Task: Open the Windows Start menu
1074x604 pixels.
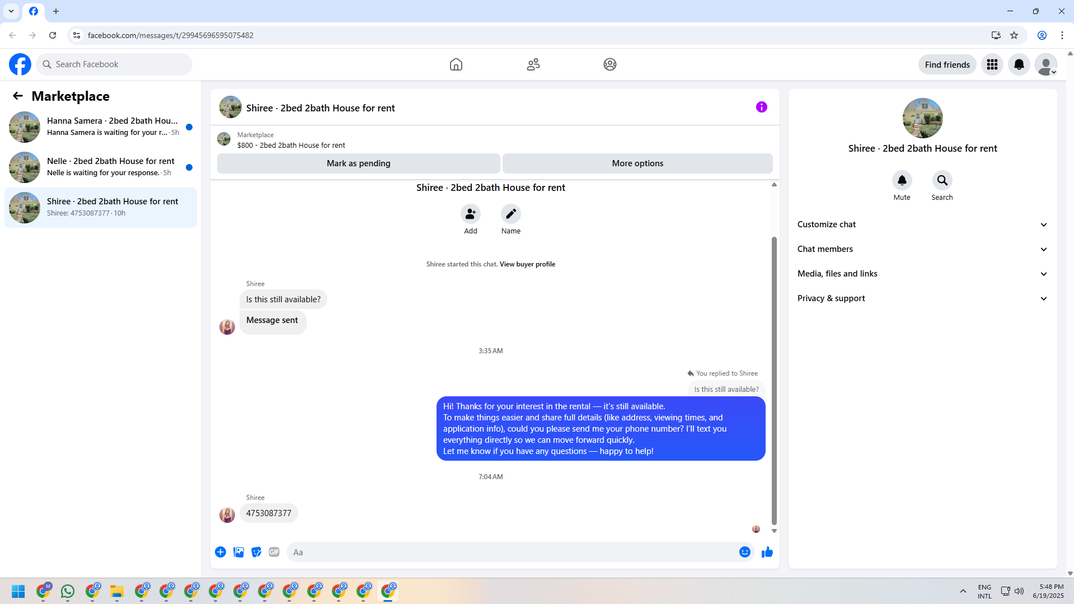Action: (x=18, y=591)
